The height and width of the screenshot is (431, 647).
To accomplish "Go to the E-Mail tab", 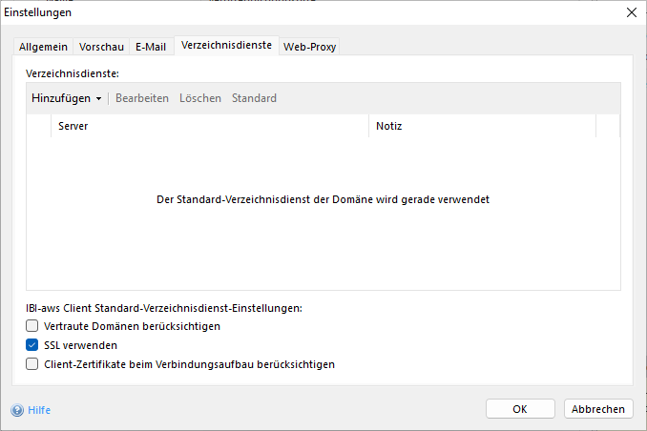I will click(151, 47).
